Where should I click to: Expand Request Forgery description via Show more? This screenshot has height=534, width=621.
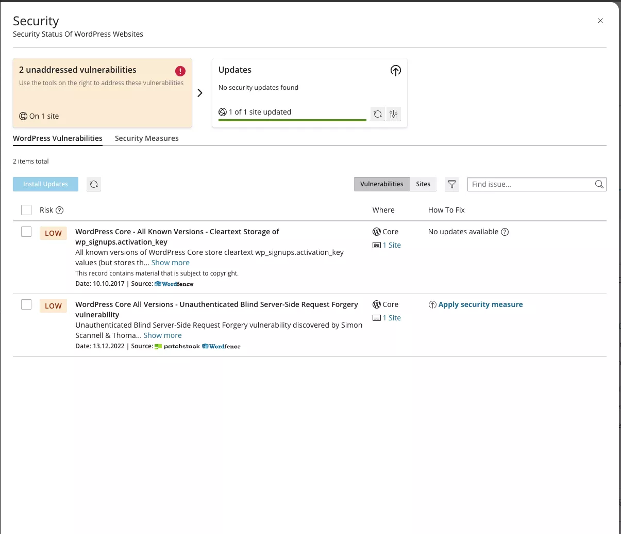162,335
